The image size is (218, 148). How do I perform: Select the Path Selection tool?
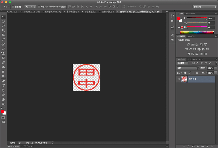click(x=3, y=90)
